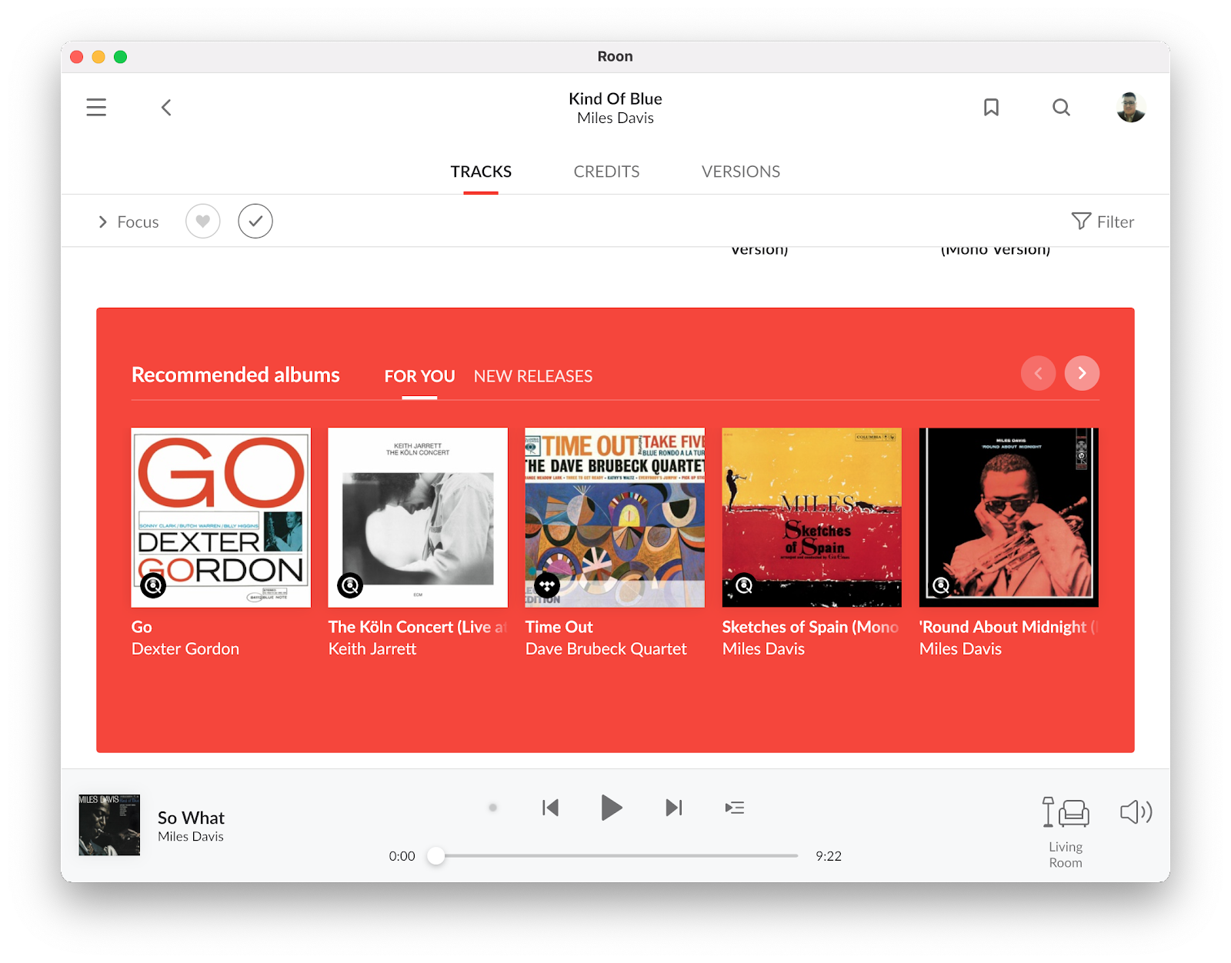
Task: Open Sketches of Spain title link
Action: coord(810,627)
